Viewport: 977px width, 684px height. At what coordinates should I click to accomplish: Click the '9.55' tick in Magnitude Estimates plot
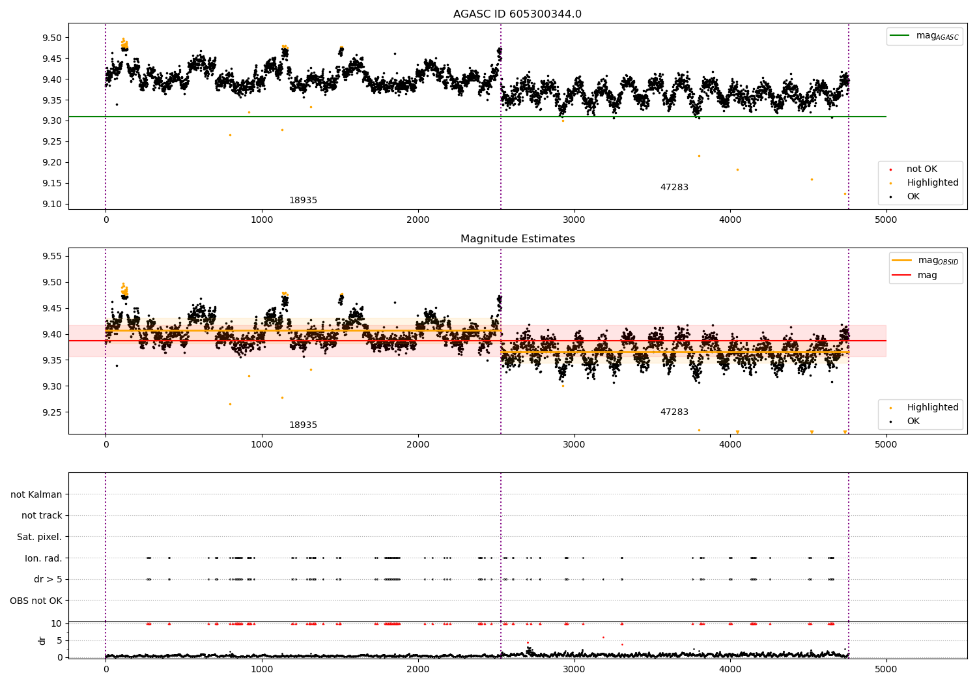[53, 257]
